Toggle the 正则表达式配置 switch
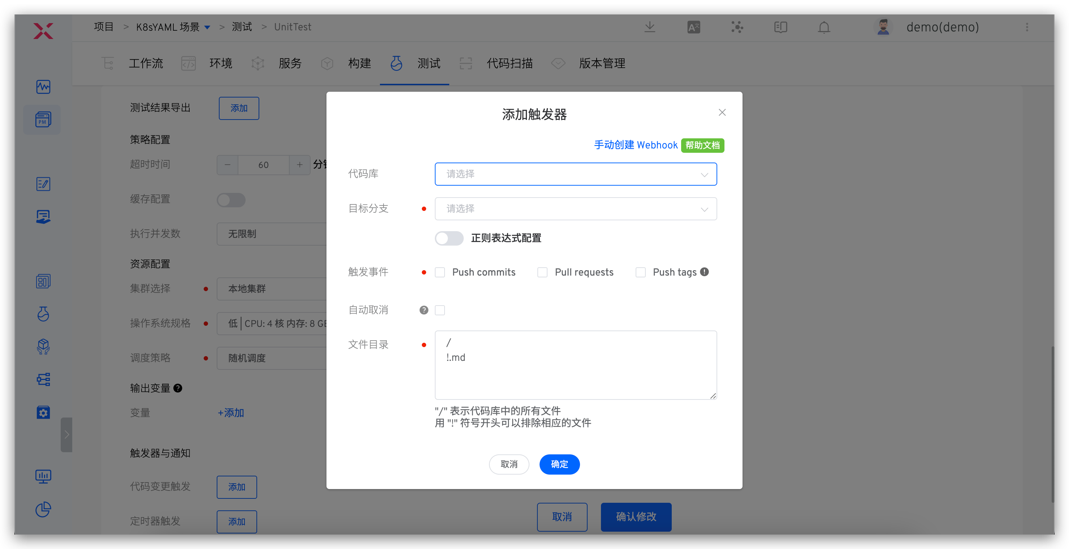1069x549 pixels. pyautogui.click(x=449, y=238)
